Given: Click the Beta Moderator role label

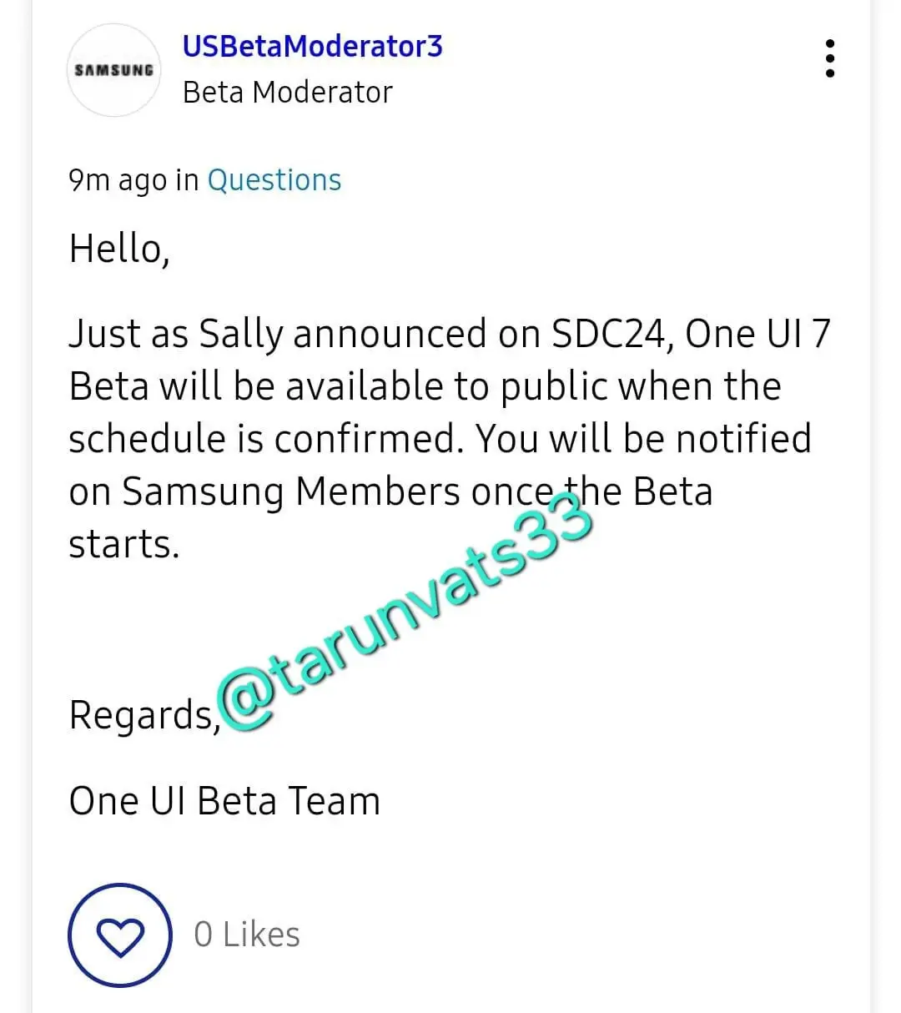Looking at the screenshot, I should point(287,92).
